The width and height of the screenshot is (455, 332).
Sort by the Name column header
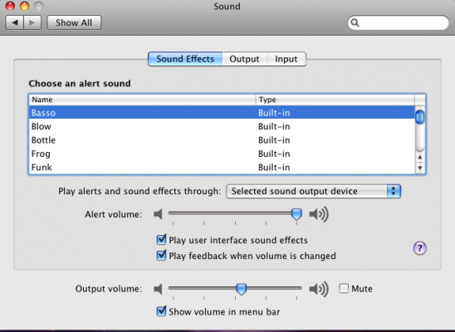click(142, 100)
